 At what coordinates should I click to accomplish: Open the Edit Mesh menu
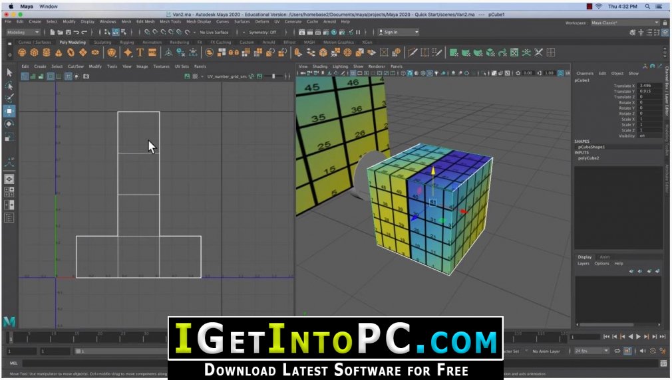[x=145, y=21]
